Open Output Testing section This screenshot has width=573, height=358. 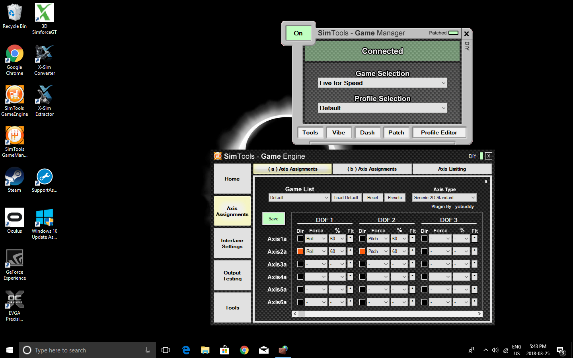coord(232,276)
